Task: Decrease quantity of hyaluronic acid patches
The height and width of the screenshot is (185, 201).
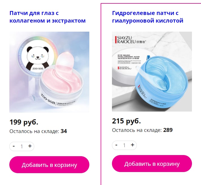Action: pos(116,145)
